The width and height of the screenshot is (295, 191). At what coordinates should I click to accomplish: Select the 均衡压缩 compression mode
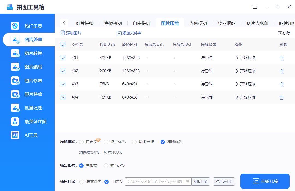click(134, 142)
